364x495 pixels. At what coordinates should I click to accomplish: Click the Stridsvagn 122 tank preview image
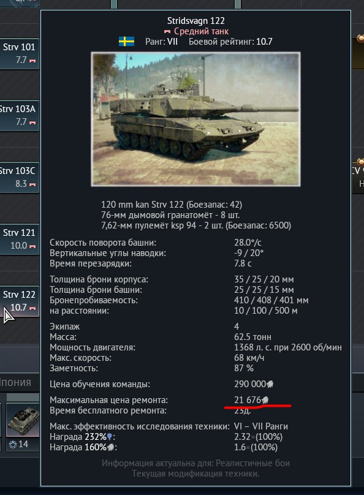coord(195,119)
